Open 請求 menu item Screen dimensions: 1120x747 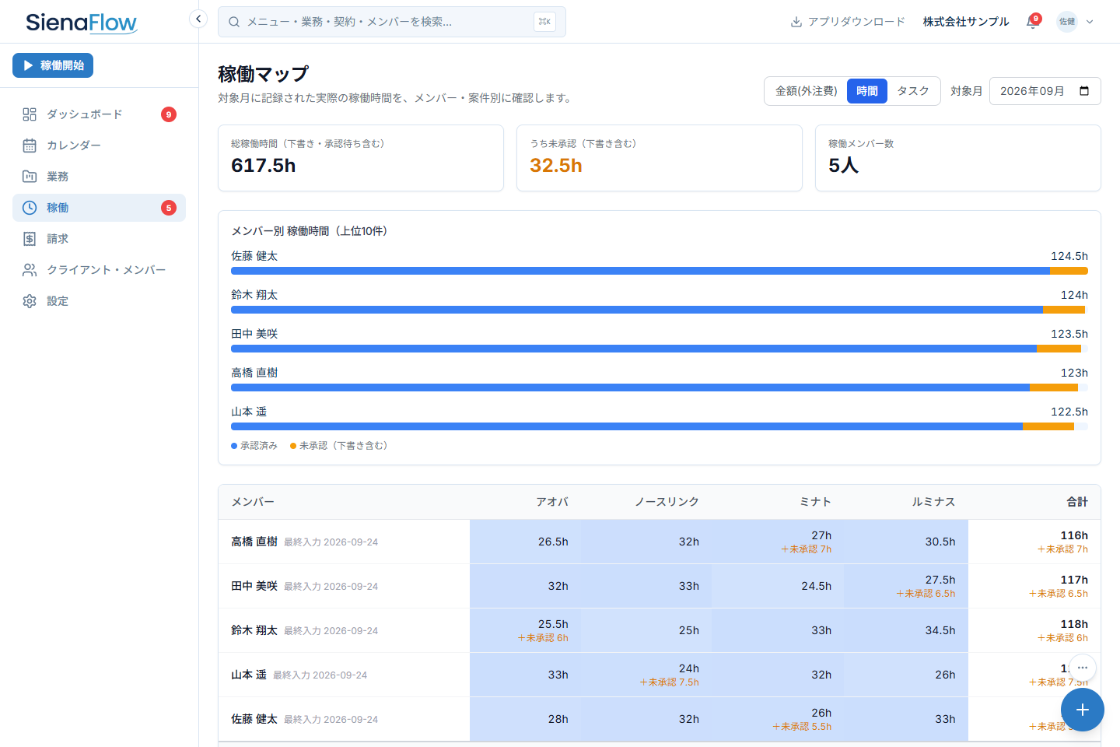tap(99, 239)
